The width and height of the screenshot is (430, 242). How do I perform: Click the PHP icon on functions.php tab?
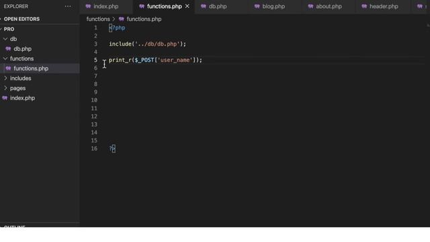[142, 6]
